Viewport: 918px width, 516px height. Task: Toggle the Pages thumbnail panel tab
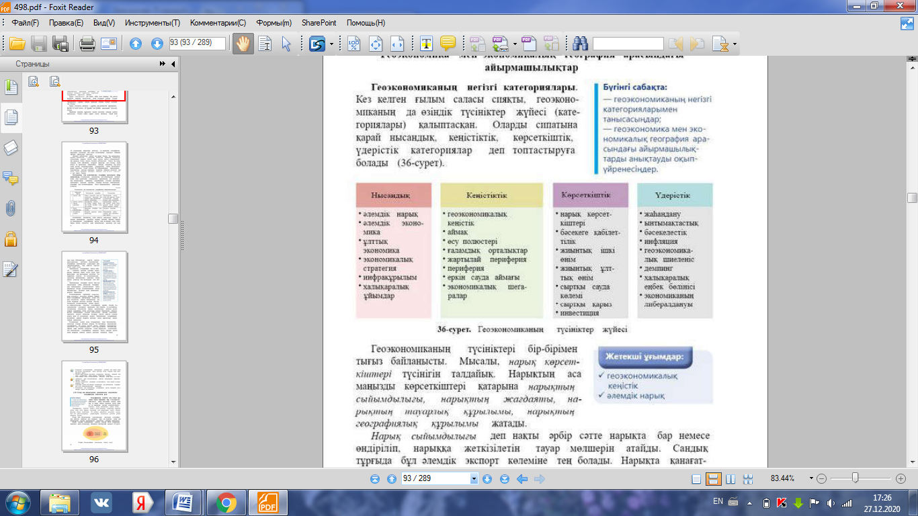pyautogui.click(x=11, y=116)
